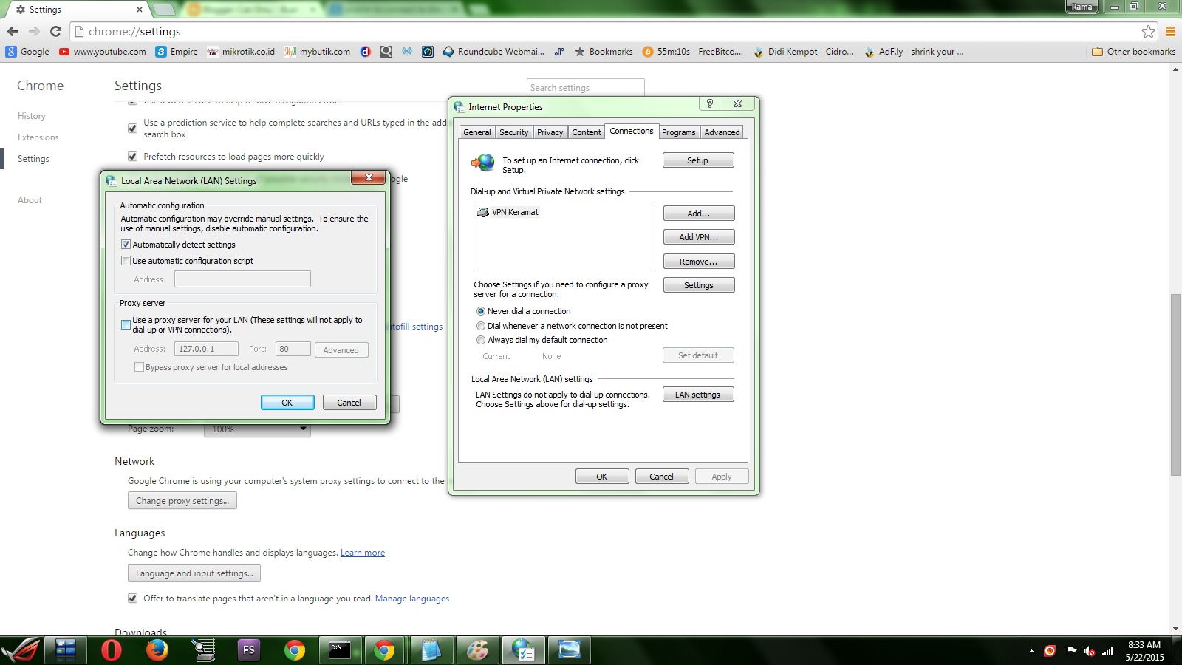This screenshot has height=665, width=1182.
Task: Open the Paint taskbar icon
Action: pos(477,650)
